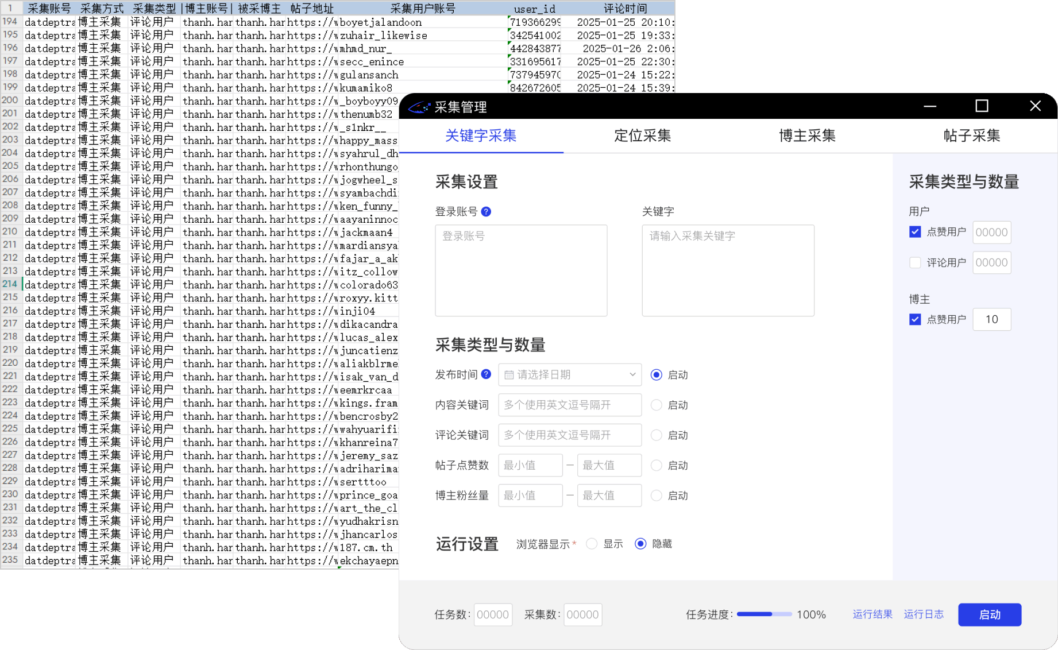Screen dimensions: 1058x650
Task: Open the 运行结果 link
Action: click(x=872, y=614)
